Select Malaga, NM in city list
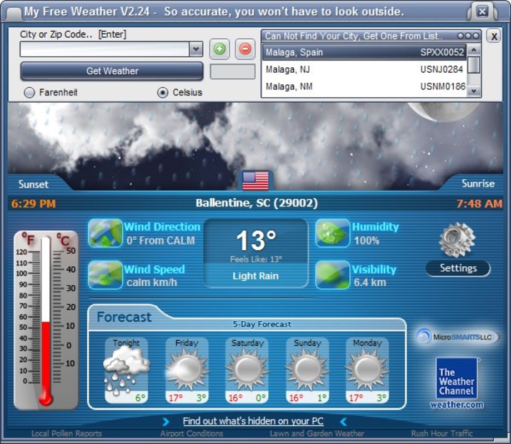 pos(364,87)
